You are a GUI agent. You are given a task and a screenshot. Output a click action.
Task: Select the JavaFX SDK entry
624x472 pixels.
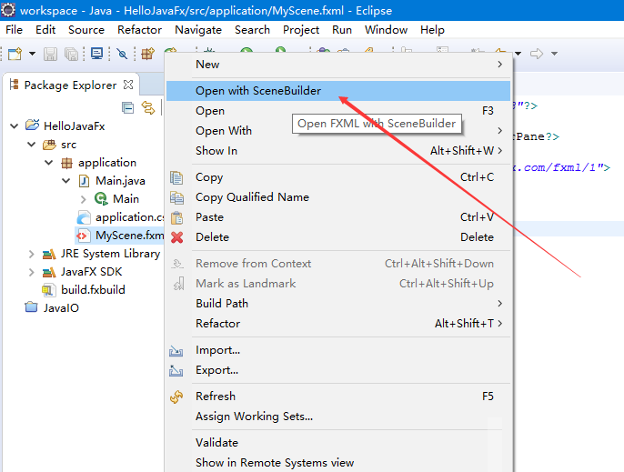pyautogui.click(x=91, y=272)
